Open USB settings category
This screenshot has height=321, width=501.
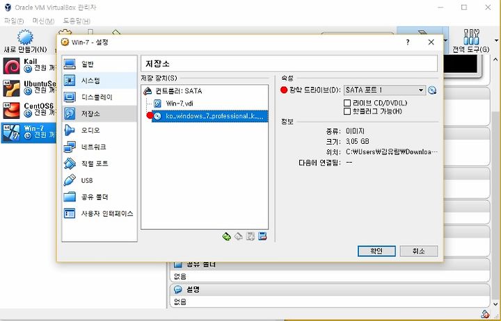(x=100, y=180)
